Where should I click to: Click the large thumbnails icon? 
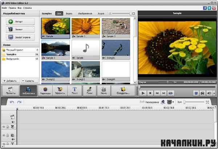click(133, 13)
